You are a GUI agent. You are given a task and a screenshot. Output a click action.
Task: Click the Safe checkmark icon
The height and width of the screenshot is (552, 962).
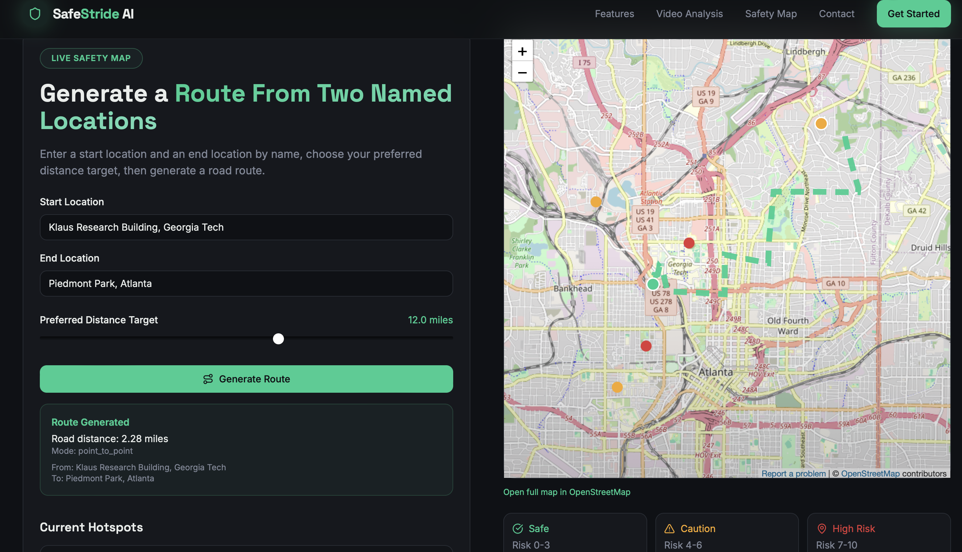click(517, 529)
